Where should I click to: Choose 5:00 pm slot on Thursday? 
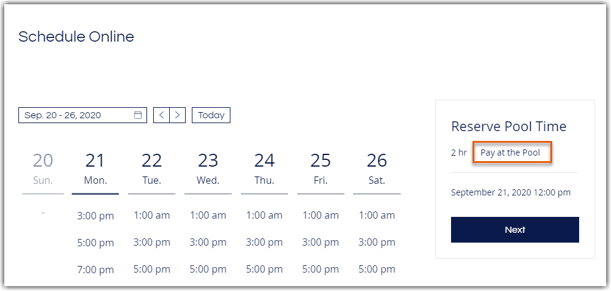(264, 269)
